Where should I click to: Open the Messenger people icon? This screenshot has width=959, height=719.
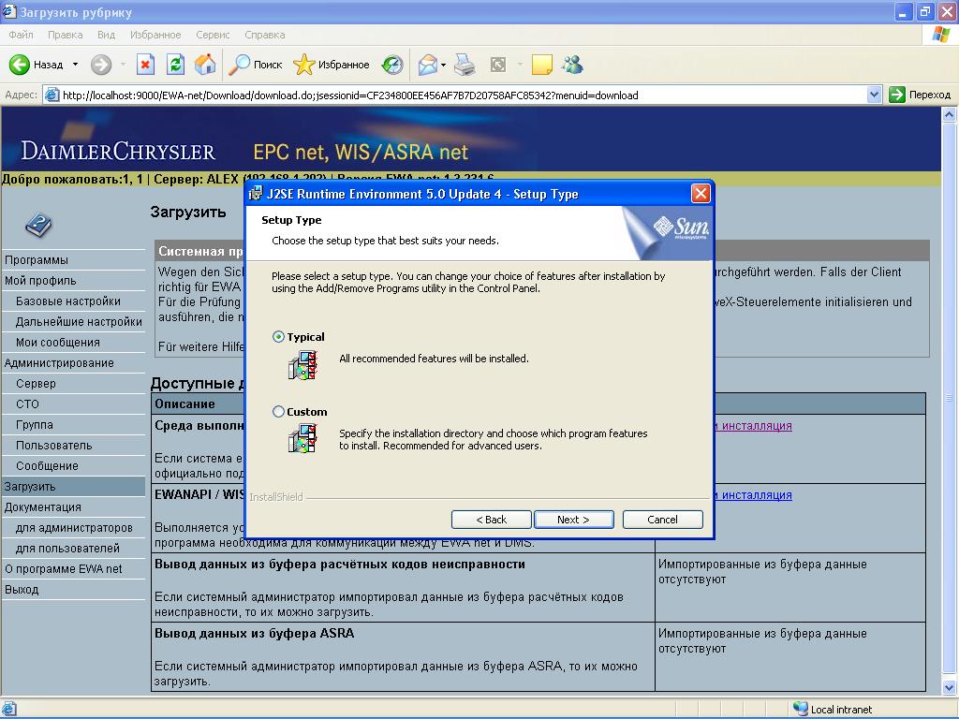[x=573, y=65]
